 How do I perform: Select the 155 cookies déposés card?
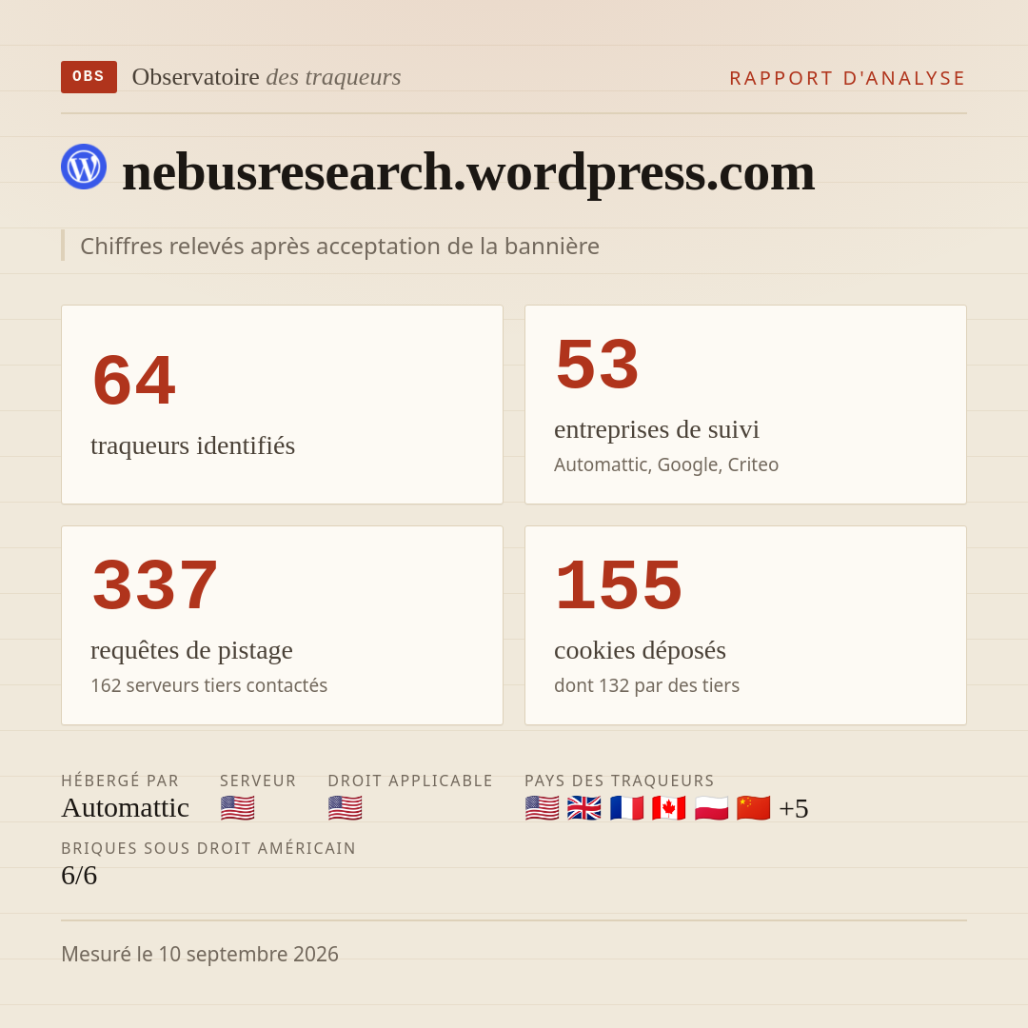point(745,625)
